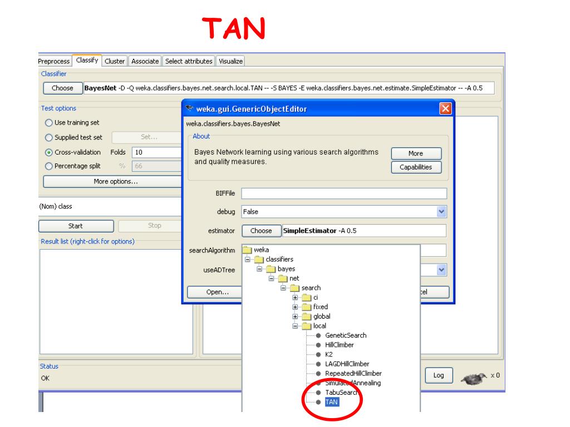Select RepeatedHillClimber in the tree
Viewport: 570px width, 427px height.
tap(353, 373)
